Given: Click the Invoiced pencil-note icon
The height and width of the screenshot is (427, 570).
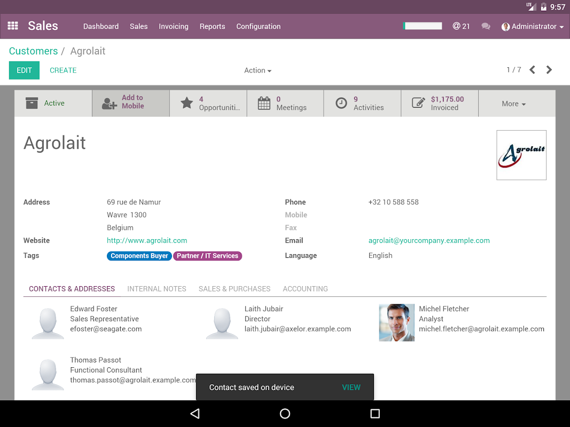Looking at the screenshot, I should pyautogui.click(x=418, y=103).
